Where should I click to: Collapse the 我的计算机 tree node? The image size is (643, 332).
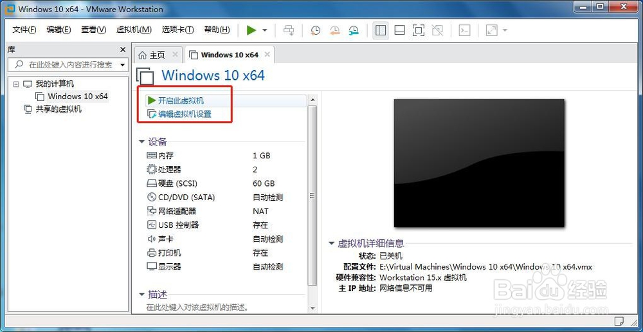tap(16, 84)
